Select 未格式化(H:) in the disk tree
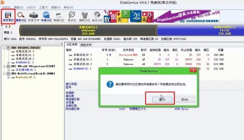244x140 pixels. click(x=25, y=59)
